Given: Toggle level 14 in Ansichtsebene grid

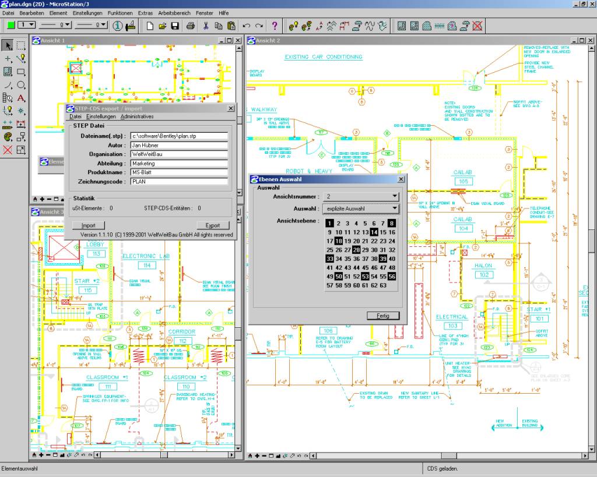Looking at the screenshot, I should pos(374,232).
